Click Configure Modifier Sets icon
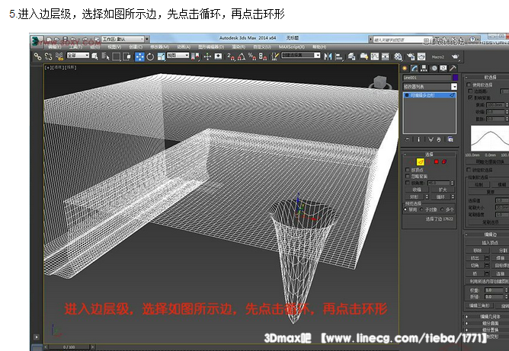The image size is (509, 351). coord(450,139)
